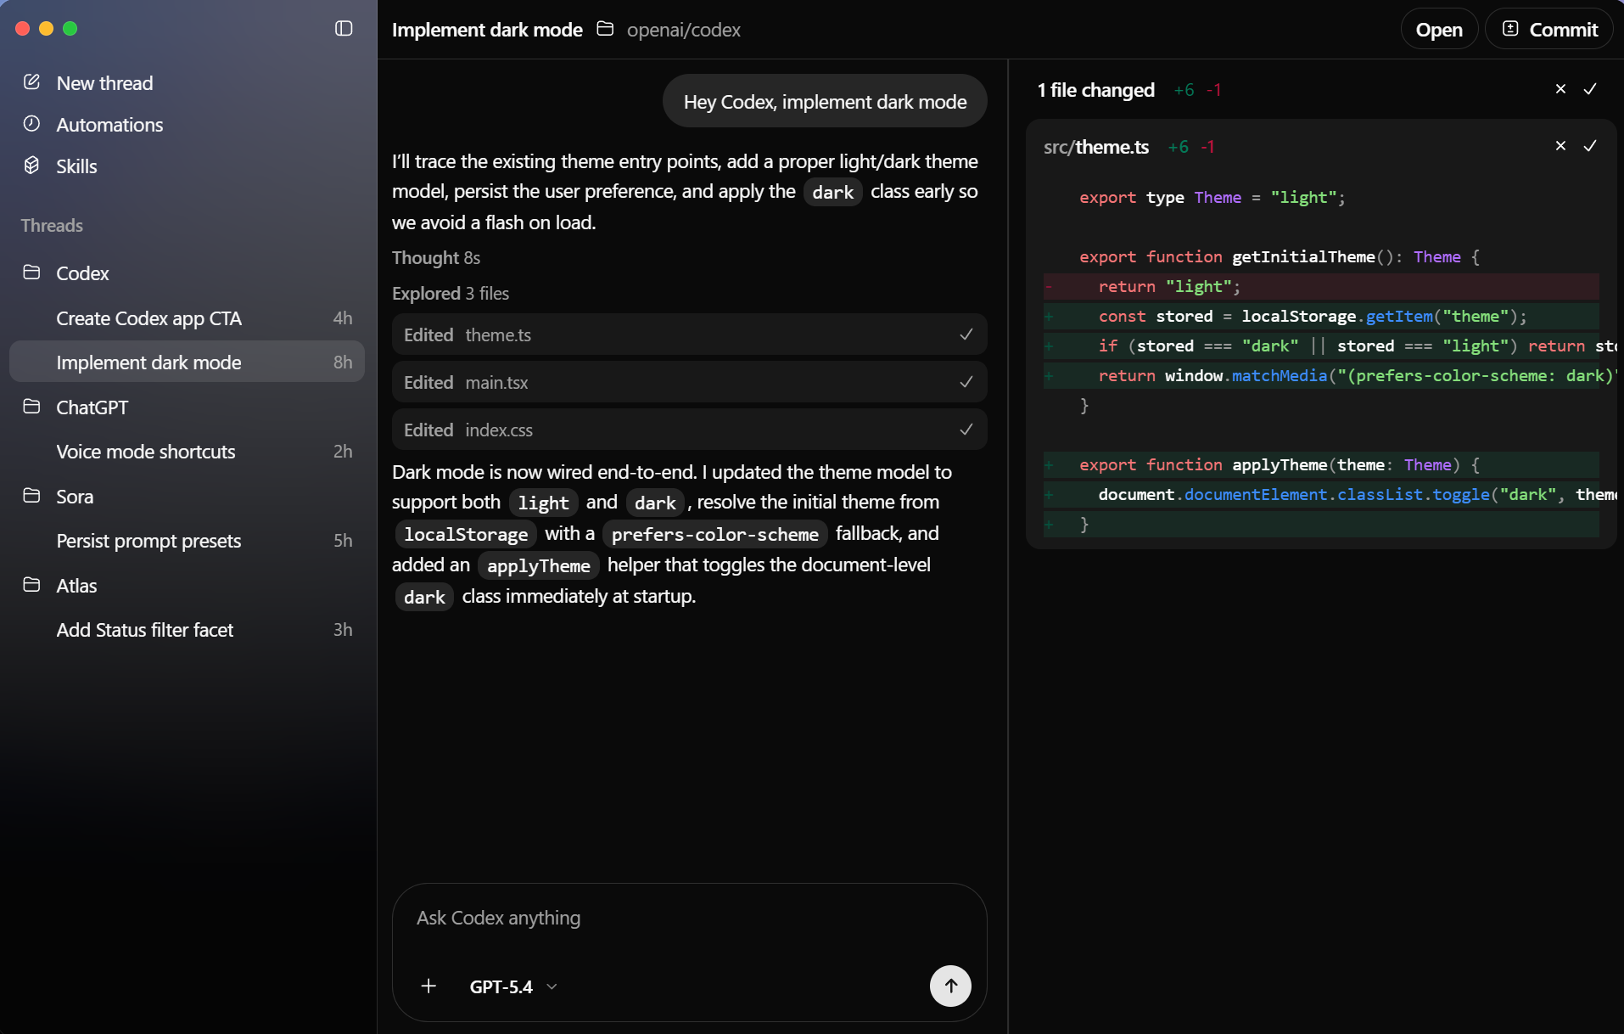
Task: Discard src/theme.ts changes with X
Action: click(1560, 146)
